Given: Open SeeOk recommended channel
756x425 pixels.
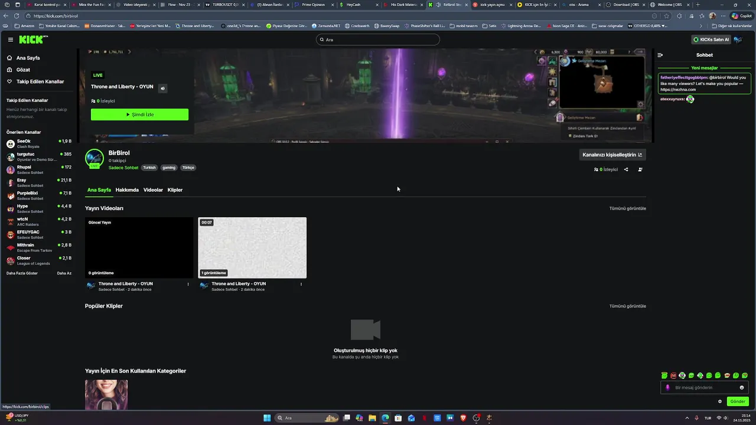Looking at the screenshot, I should coord(39,143).
